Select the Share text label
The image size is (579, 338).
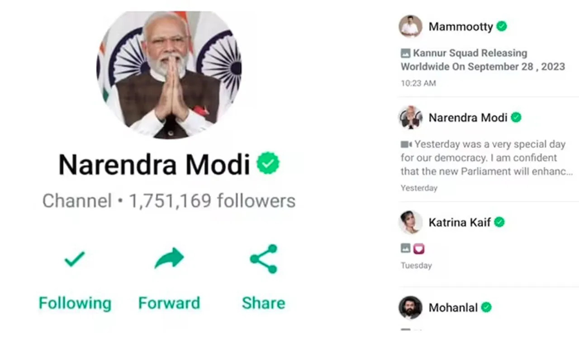point(264,303)
